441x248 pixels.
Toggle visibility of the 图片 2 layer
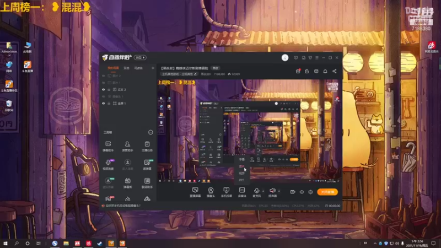pyautogui.click(x=104, y=76)
